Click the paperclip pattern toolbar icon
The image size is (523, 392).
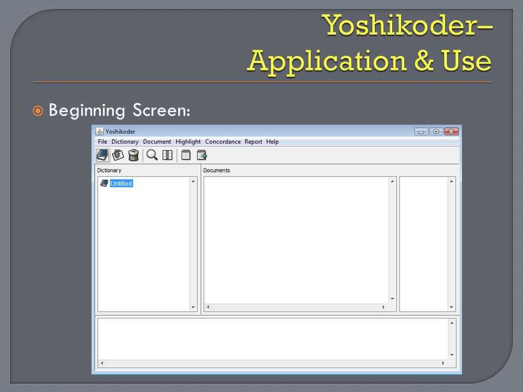(118, 155)
